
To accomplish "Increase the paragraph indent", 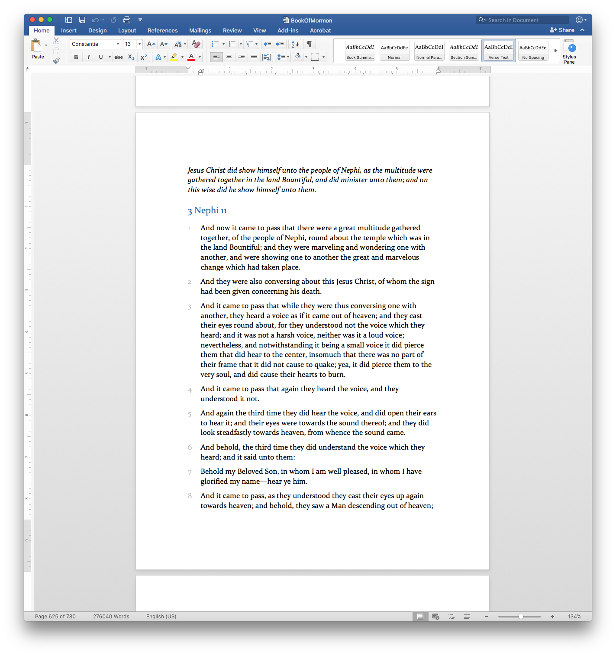I will pos(280,44).
